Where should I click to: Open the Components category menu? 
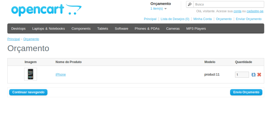click(81, 28)
